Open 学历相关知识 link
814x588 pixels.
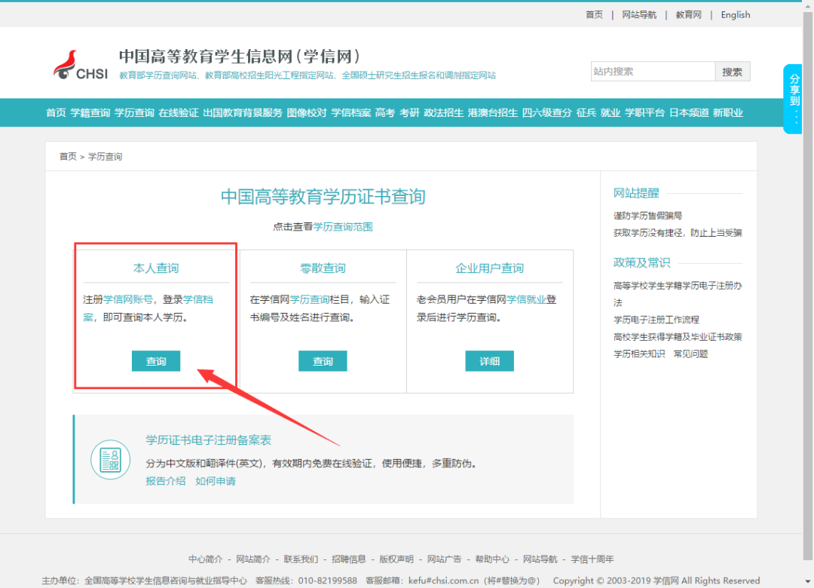639,354
